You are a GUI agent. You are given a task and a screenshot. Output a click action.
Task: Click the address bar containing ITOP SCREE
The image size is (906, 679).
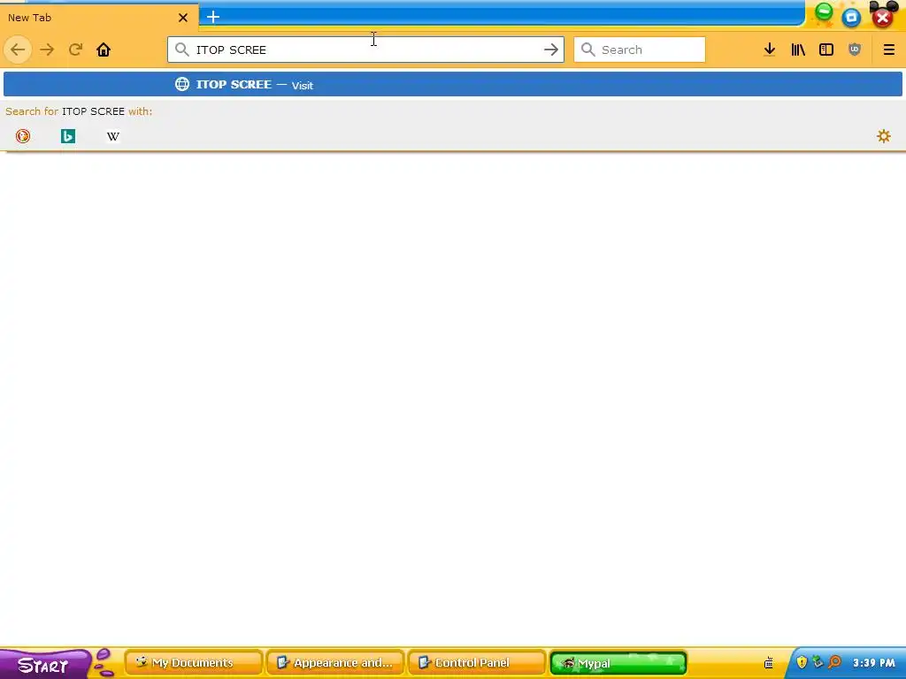365,50
